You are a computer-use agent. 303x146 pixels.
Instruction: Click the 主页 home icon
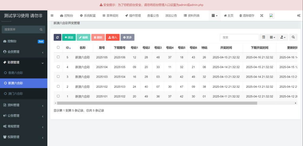(225, 16)
